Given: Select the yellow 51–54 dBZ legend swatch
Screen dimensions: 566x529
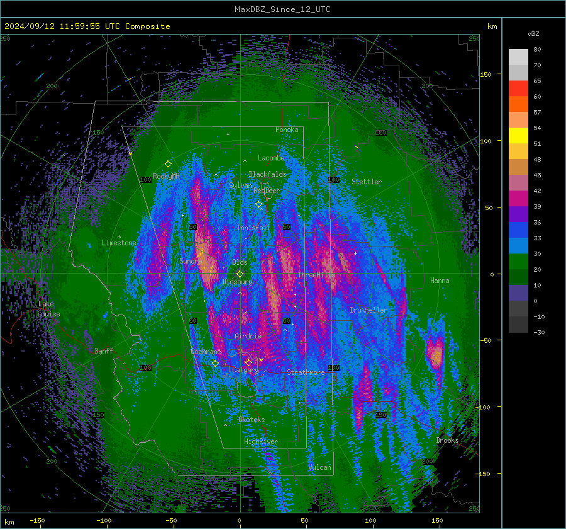Looking at the screenshot, I should pyautogui.click(x=518, y=136).
